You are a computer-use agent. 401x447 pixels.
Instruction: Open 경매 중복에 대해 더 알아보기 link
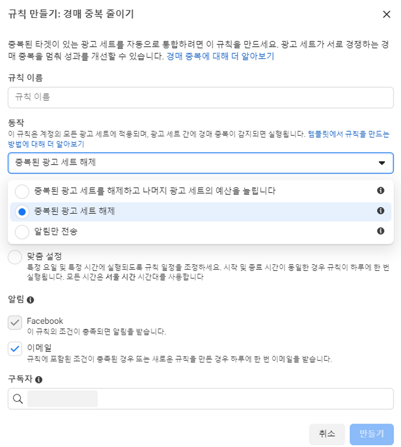(x=221, y=57)
